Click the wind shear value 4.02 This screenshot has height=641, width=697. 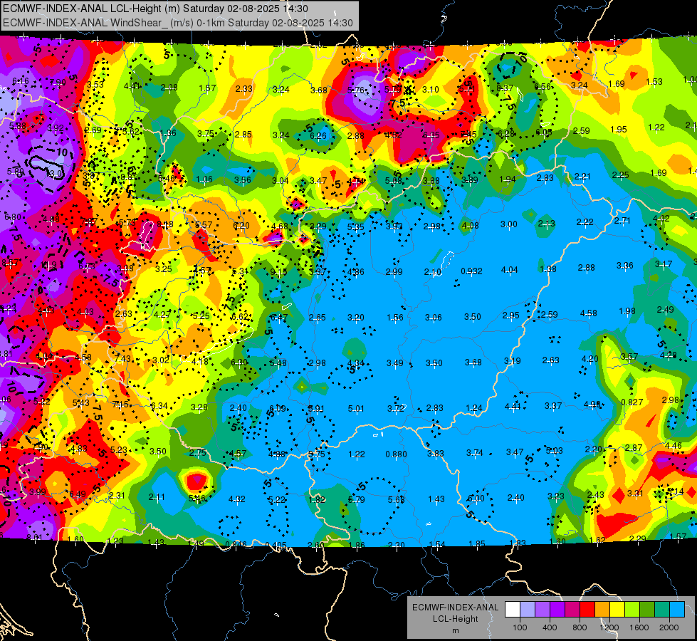pos(661,219)
